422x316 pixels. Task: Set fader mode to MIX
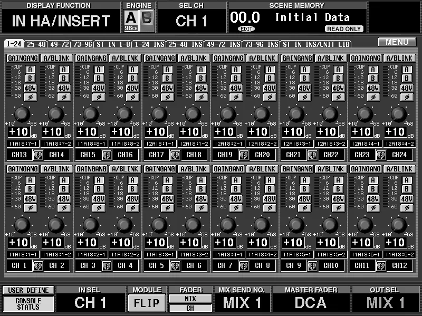point(190,299)
